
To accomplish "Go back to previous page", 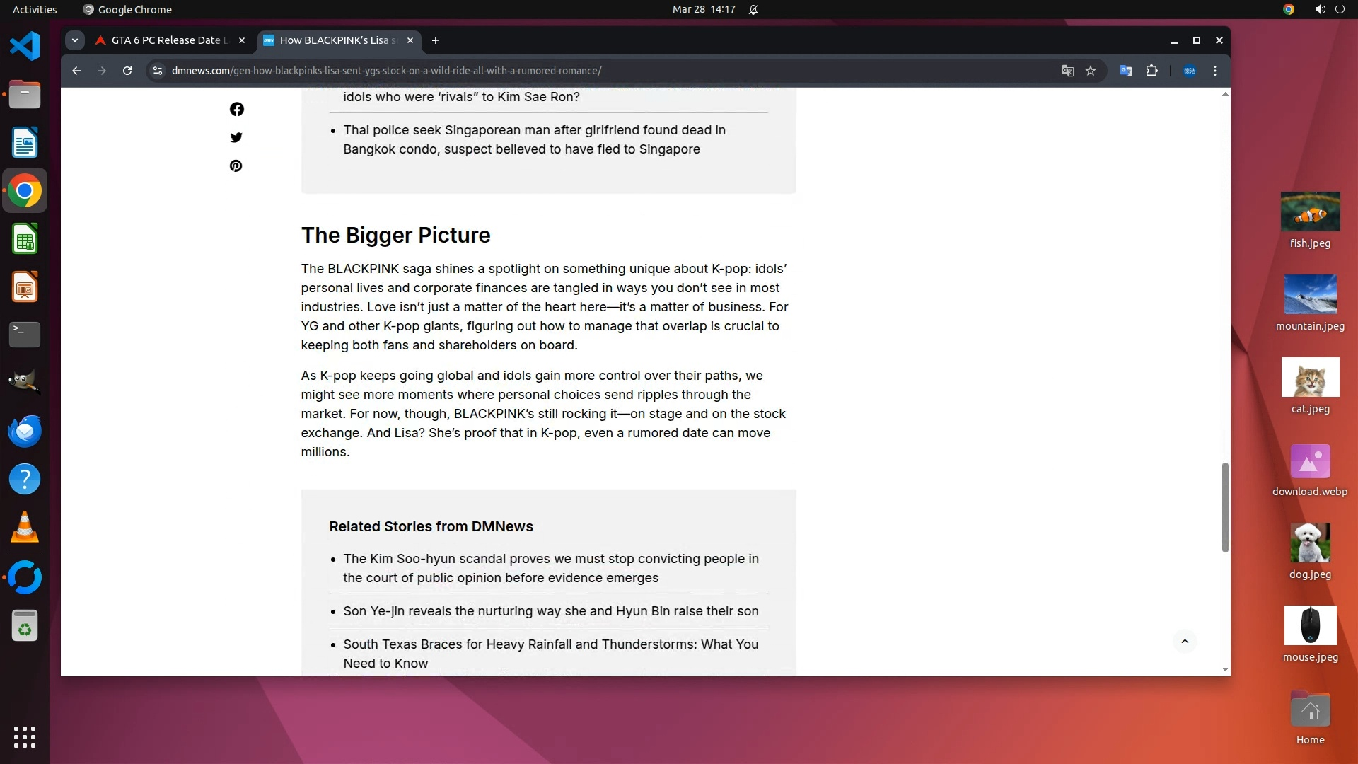I will coord(76,71).
